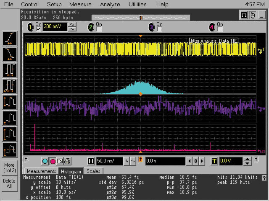Viewport: 269px width, 201px height.
Task: Enable the channel 2 On checkbox
Action: pos(99,29)
